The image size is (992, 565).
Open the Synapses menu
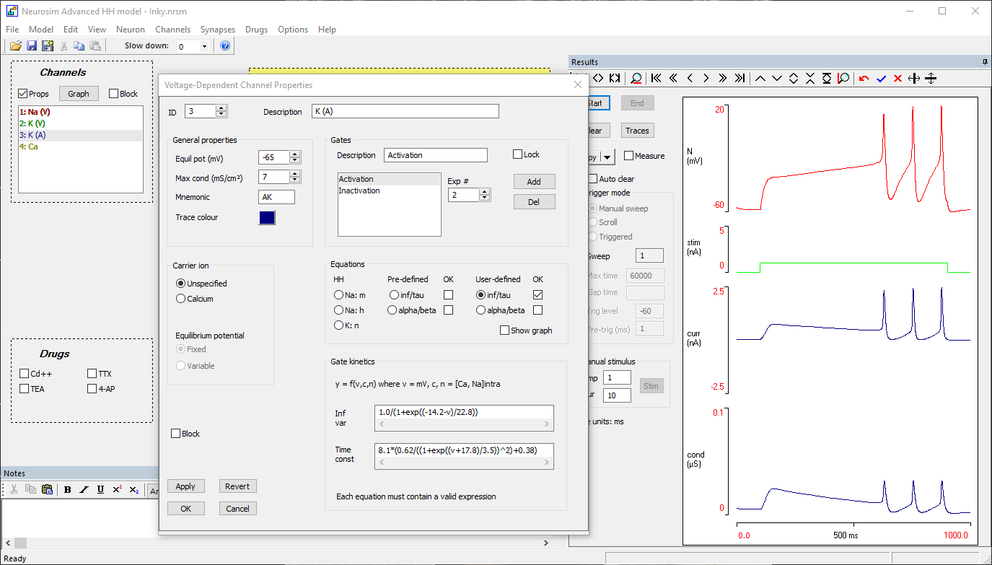217,30
